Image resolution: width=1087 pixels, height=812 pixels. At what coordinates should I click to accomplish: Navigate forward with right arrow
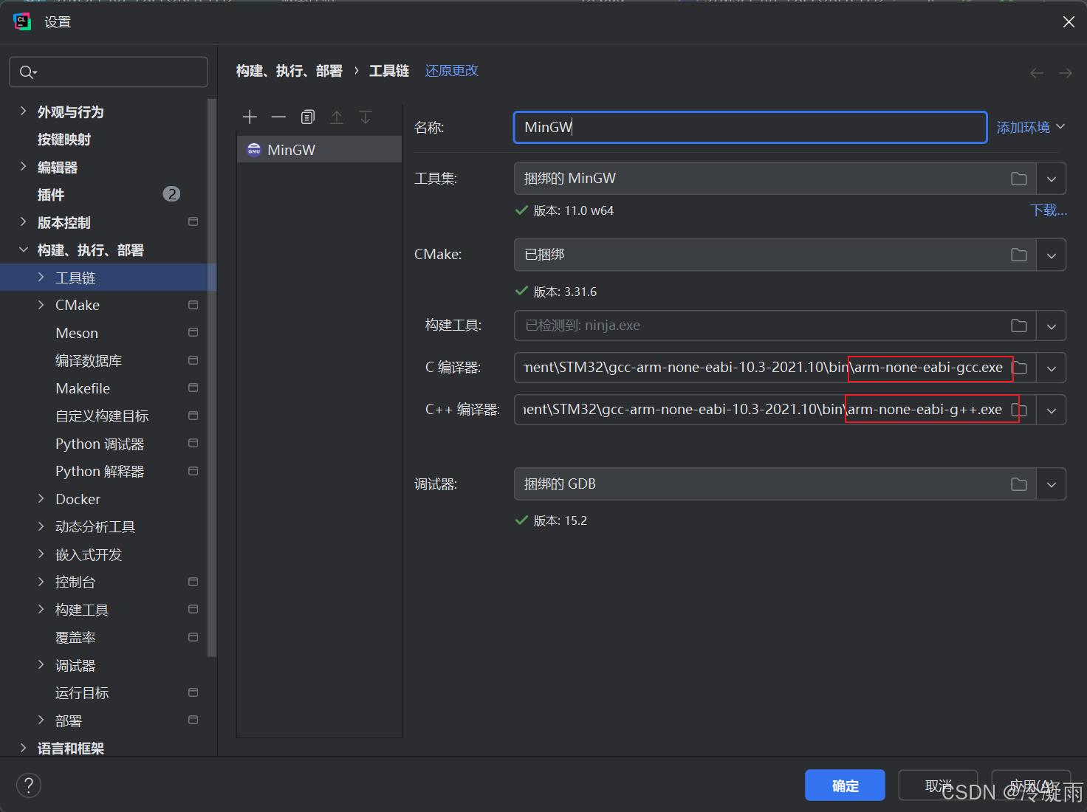(1066, 72)
